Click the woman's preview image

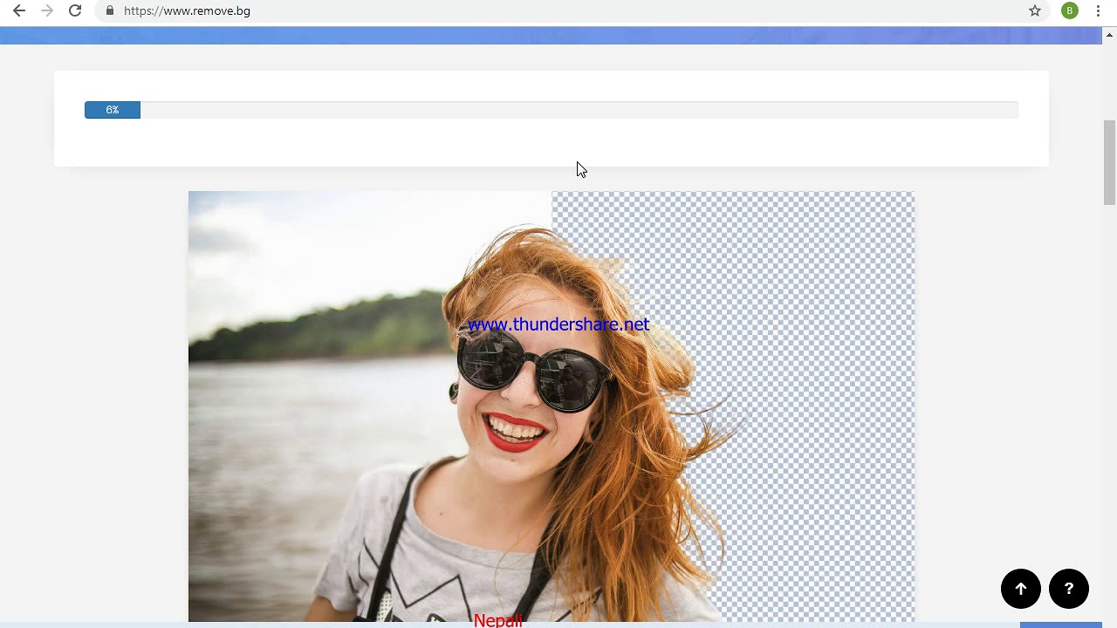(552, 406)
